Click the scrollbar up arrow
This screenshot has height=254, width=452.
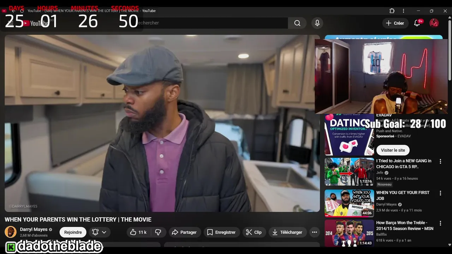[449, 17]
